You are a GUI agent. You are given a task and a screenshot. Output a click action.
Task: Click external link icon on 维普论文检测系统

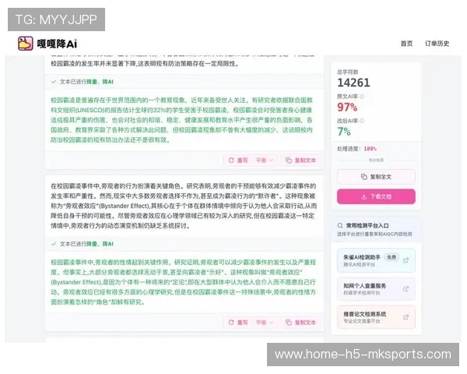[x=406, y=317]
